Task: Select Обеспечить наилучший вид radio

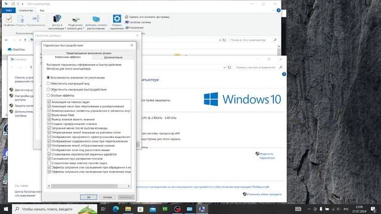Action: click(x=48, y=83)
